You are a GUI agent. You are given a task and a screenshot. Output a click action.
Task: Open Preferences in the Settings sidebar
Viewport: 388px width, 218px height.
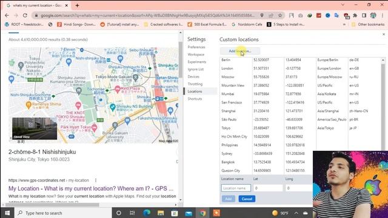click(196, 47)
